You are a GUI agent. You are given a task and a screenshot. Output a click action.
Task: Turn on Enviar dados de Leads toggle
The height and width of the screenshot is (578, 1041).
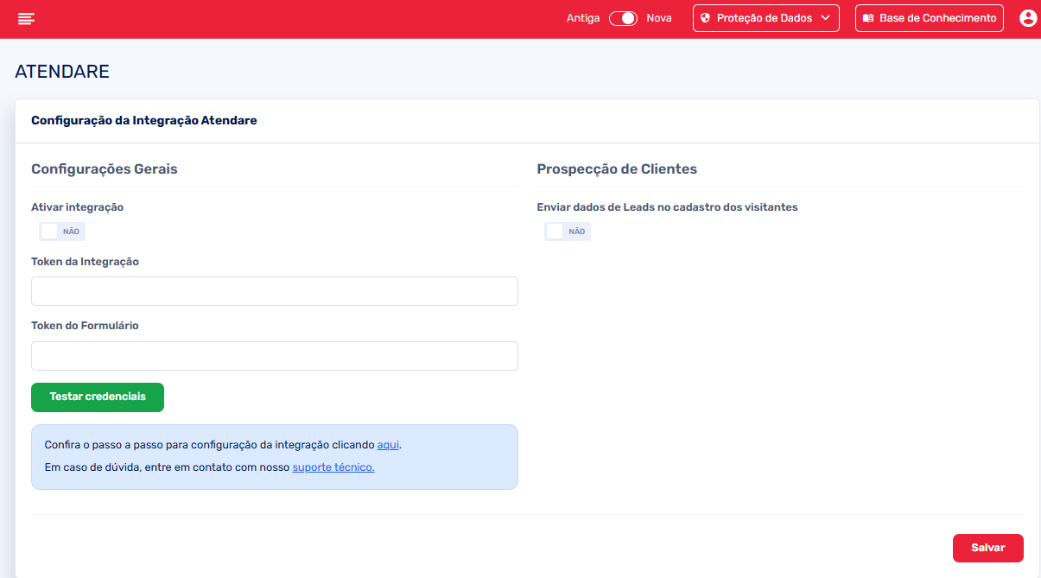568,232
